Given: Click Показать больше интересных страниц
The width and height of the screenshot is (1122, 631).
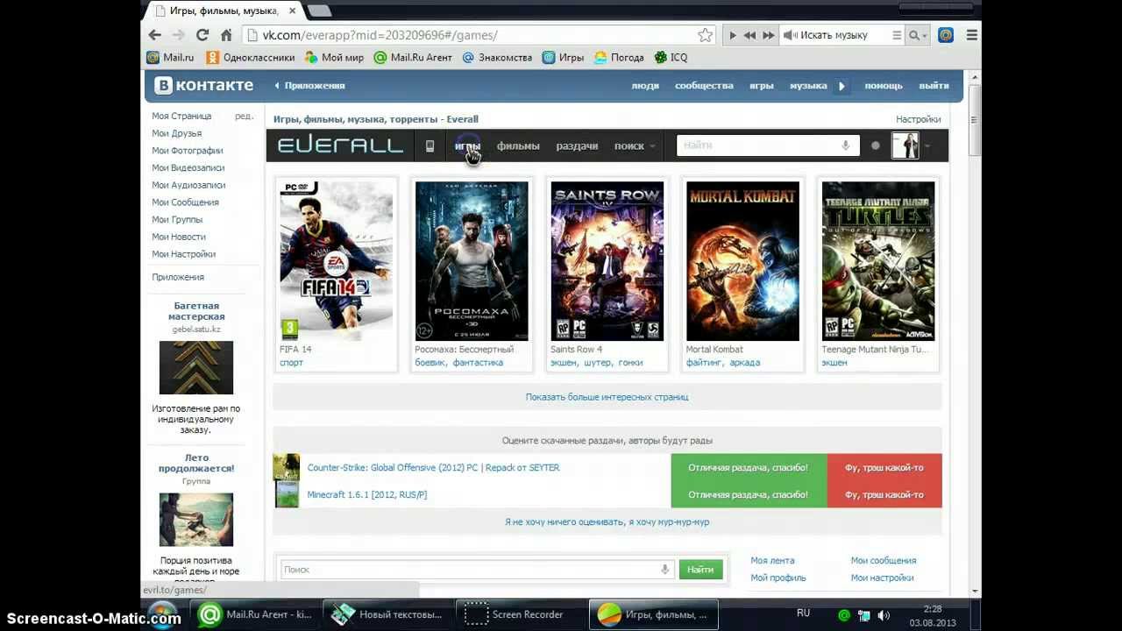Looking at the screenshot, I should (607, 397).
